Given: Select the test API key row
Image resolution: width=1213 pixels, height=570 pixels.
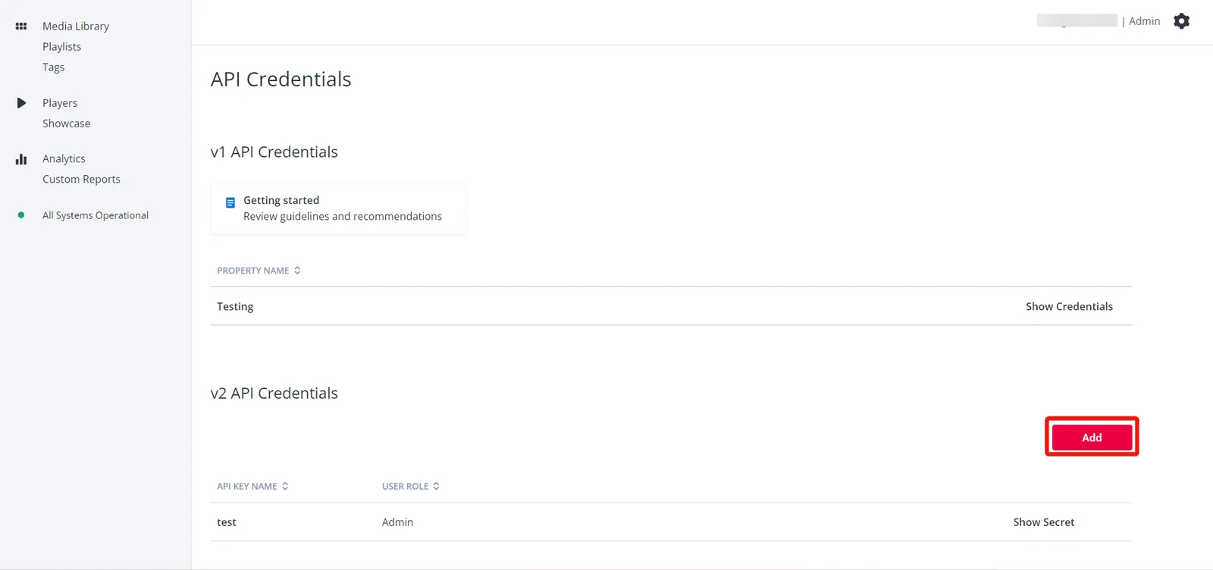Looking at the screenshot, I should [x=671, y=522].
